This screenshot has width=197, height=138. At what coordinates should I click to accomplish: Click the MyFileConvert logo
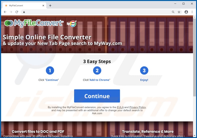[34, 23]
